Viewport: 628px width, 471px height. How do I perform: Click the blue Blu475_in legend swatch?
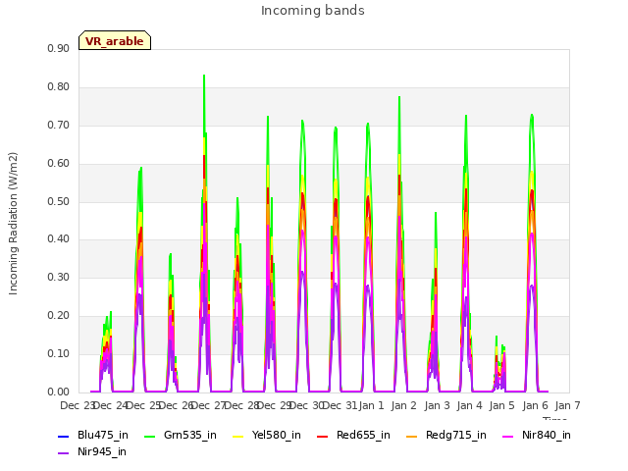[64, 436]
